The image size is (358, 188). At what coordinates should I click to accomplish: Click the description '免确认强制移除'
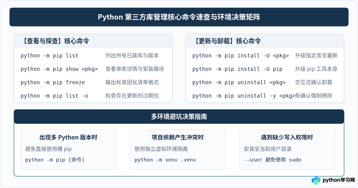pos(314,96)
